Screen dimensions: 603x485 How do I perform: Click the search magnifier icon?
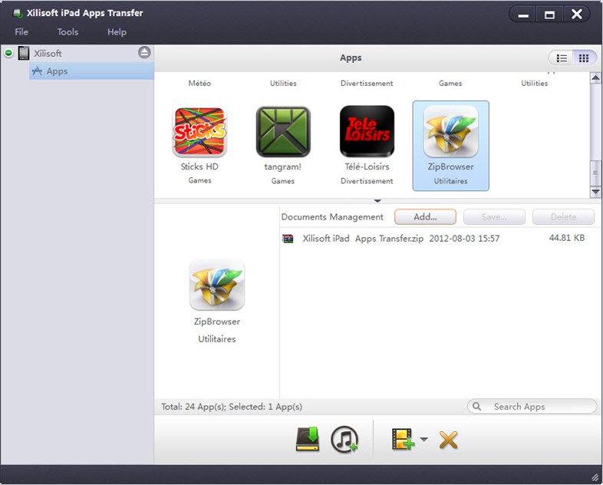tap(477, 406)
